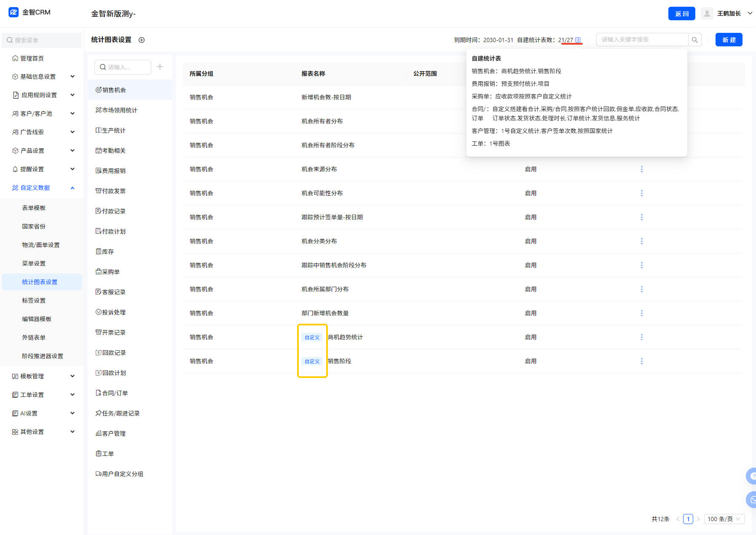
Task: Click the keyword search input field
Action: (642, 40)
